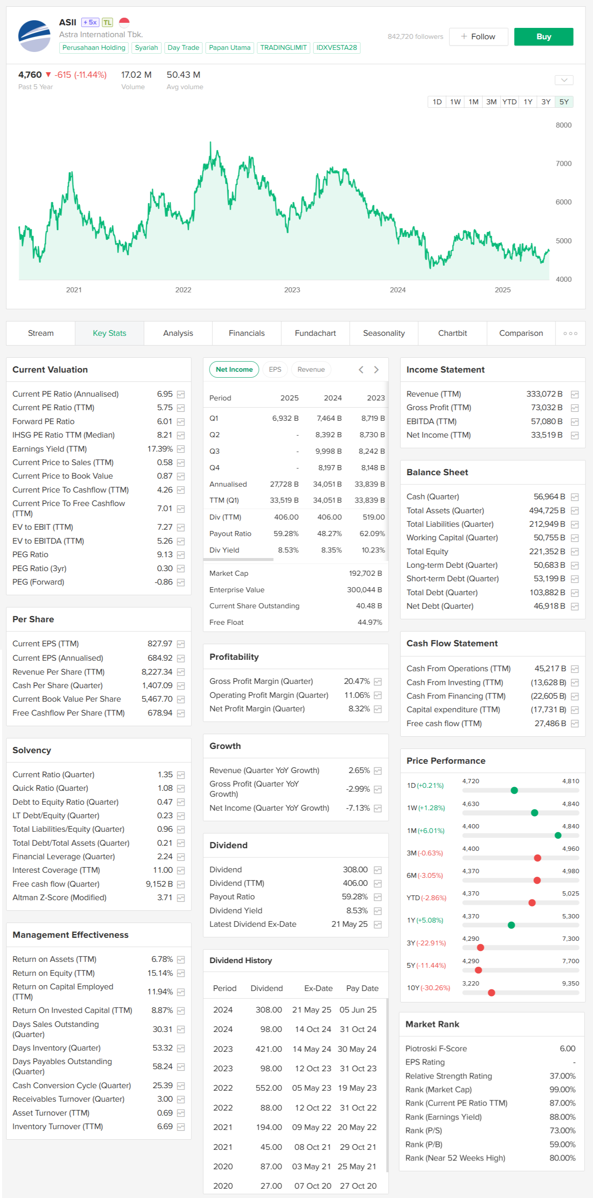This screenshot has width=593, height=1198.
Task: Open chart icon for Gross Profit Margin (Quarter)
Action: pyautogui.click(x=378, y=682)
